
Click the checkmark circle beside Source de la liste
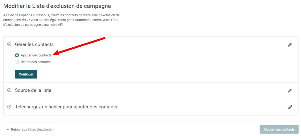[x=9, y=90]
